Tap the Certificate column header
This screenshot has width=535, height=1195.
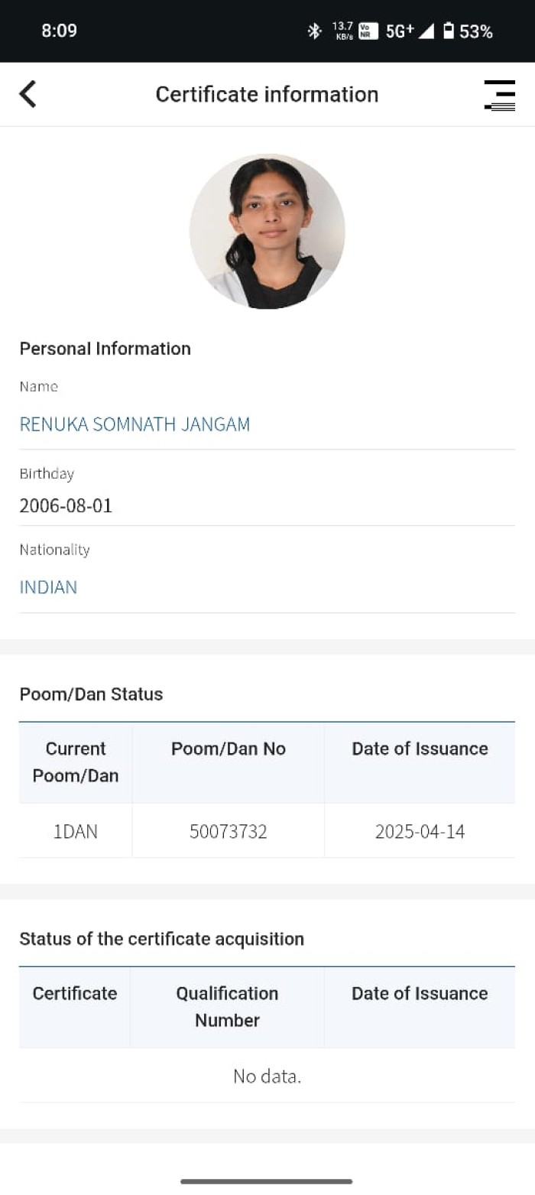(x=75, y=993)
